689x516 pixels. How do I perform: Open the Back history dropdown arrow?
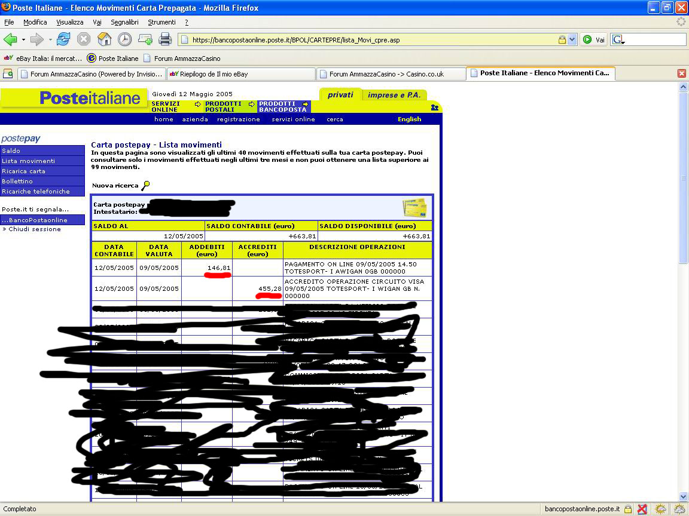coord(23,40)
